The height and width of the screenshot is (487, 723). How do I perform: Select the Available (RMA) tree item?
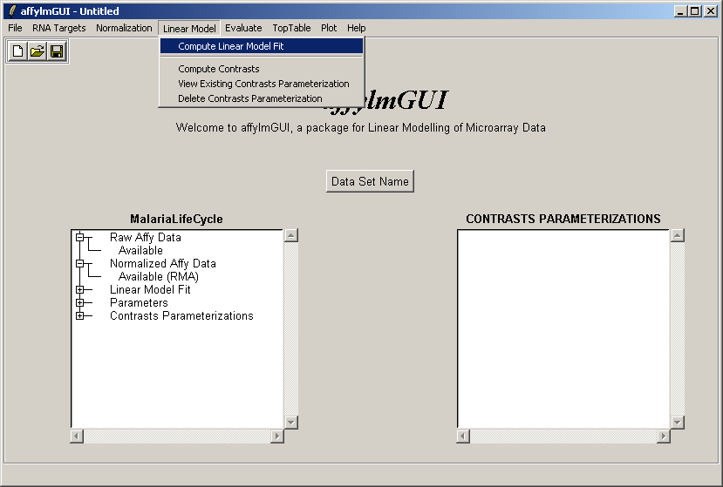(x=159, y=276)
